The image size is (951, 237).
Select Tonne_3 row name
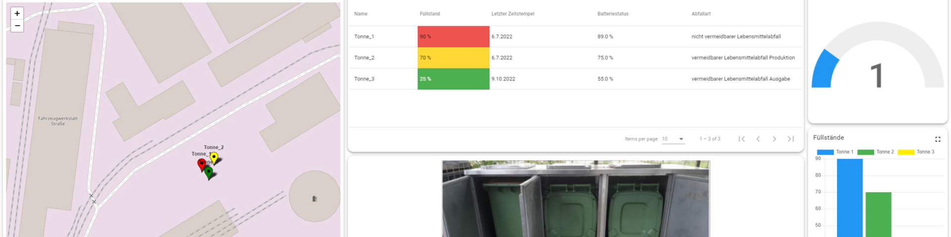click(364, 79)
